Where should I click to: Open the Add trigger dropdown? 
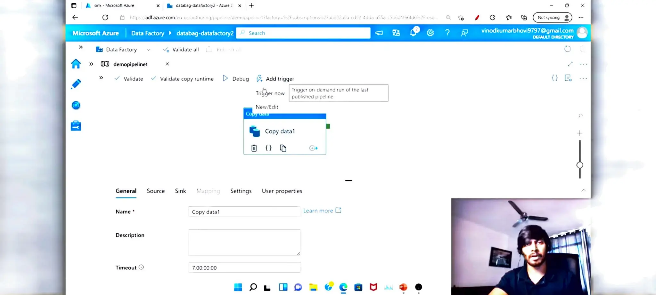pyautogui.click(x=275, y=79)
